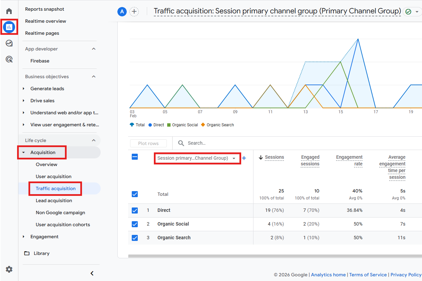Toggle the Organic Social green legend marker
Viewport: 422px width, 281px height.
(x=169, y=125)
